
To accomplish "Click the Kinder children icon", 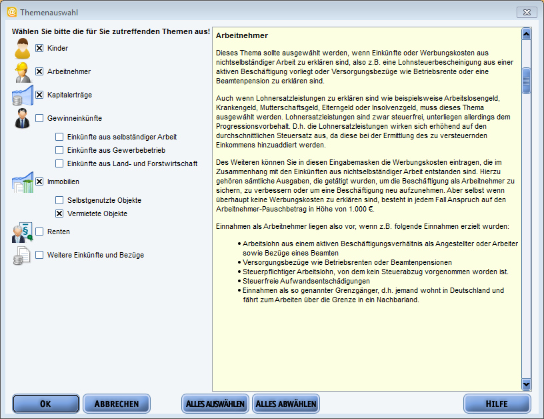I will (x=22, y=49).
